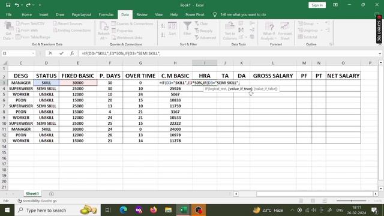
Task: Click the GROSS SALARY header cell
Action: click(273, 76)
